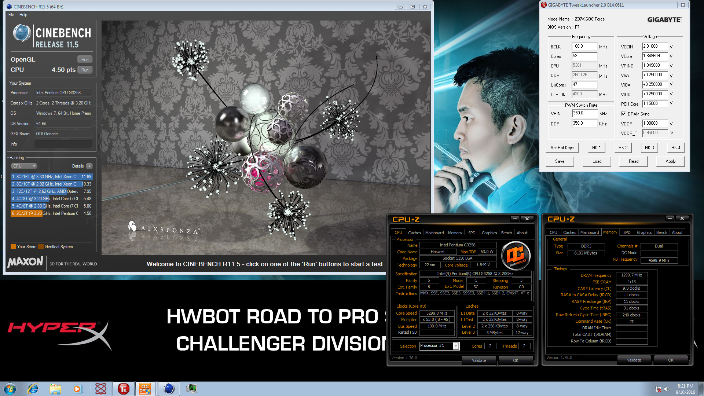Click the network tray icon
The height and width of the screenshot is (396, 704).
pyautogui.click(x=658, y=389)
